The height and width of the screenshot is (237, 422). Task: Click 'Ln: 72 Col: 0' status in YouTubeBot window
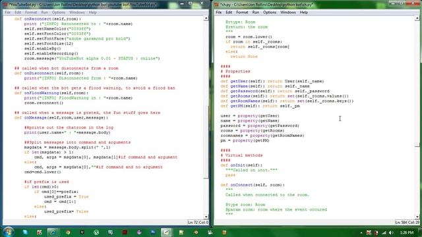pyautogui.click(x=198, y=223)
